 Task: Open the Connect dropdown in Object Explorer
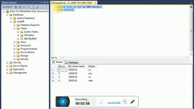7,7
